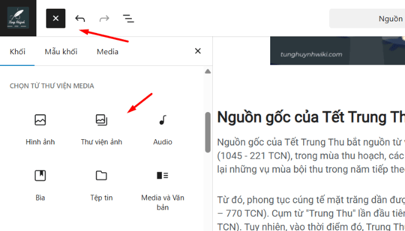Switch to the Mẫu khối tab
405x231 pixels.
tap(61, 51)
